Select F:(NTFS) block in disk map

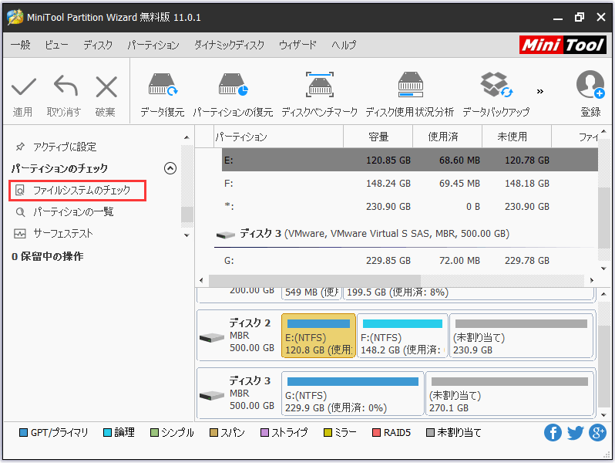pos(402,336)
